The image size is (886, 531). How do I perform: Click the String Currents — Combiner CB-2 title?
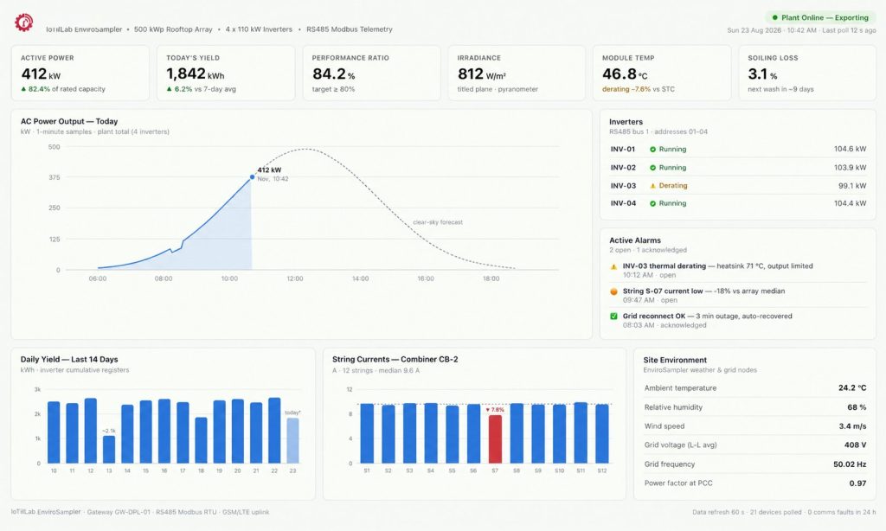click(395, 360)
